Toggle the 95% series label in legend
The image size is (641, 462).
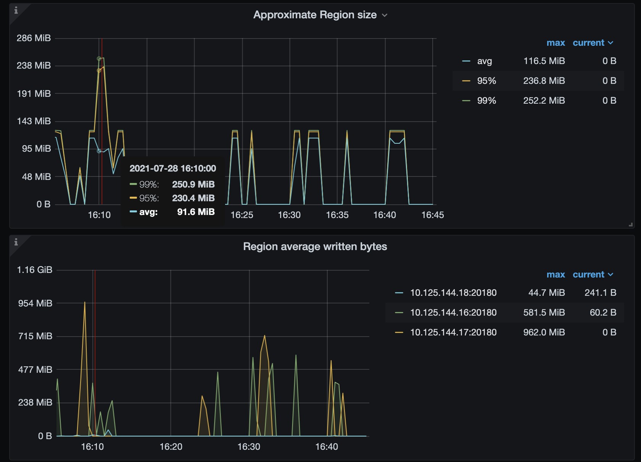click(x=486, y=81)
